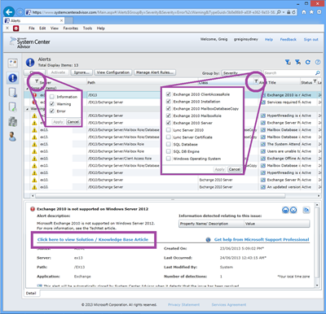Viewport: 326px width, 314px height.
Task: Click the security lock icon in address bar
Action: (x=289, y=12)
